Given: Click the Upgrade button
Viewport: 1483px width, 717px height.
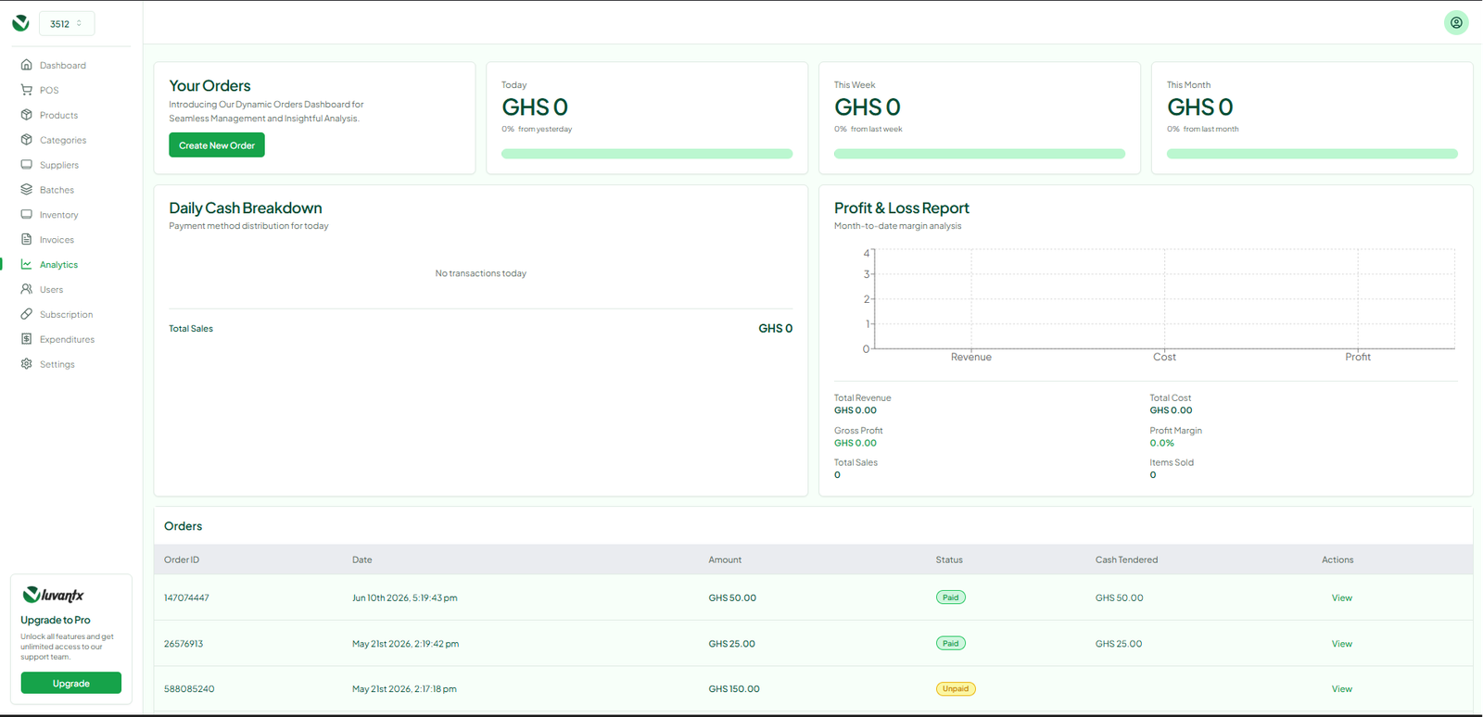Looking at the screenshot, I should pos(71,684).
